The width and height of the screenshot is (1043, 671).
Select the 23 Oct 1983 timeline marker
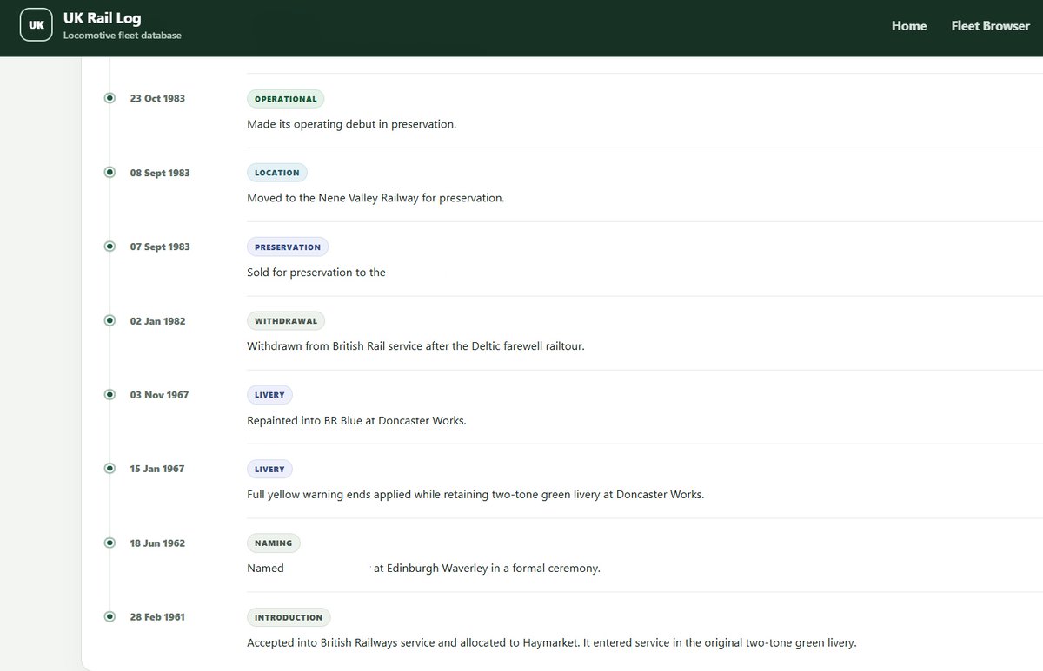[x=110, y=98]
